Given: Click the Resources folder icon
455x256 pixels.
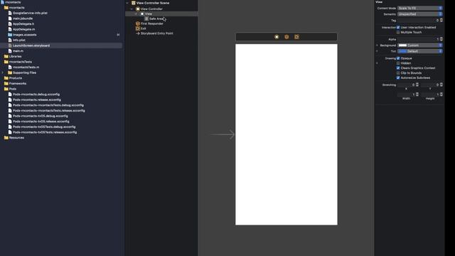Looking at the screenshot, I should (x=6, y=137).
